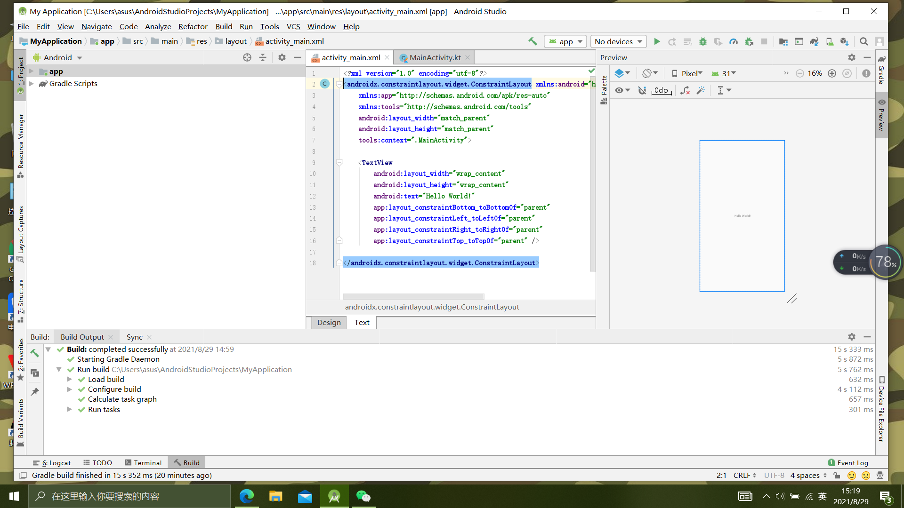
Task: Open WeChat from the Windows taskbar
Action: pos(363,496)
